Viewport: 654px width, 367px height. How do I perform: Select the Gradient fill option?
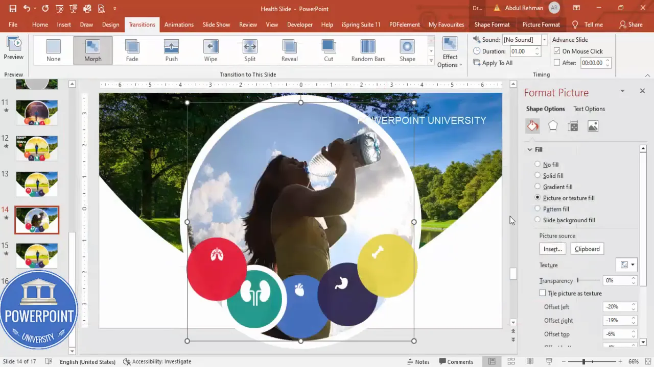pos(538,187)
